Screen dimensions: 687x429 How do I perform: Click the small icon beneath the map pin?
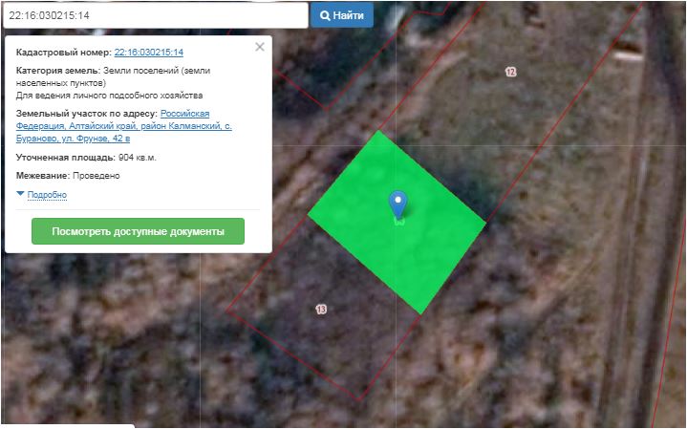click(398, 223)
